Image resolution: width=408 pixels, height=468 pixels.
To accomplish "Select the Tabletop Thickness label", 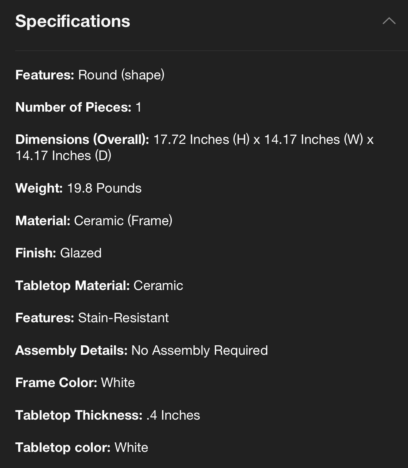I will [79, 415].
